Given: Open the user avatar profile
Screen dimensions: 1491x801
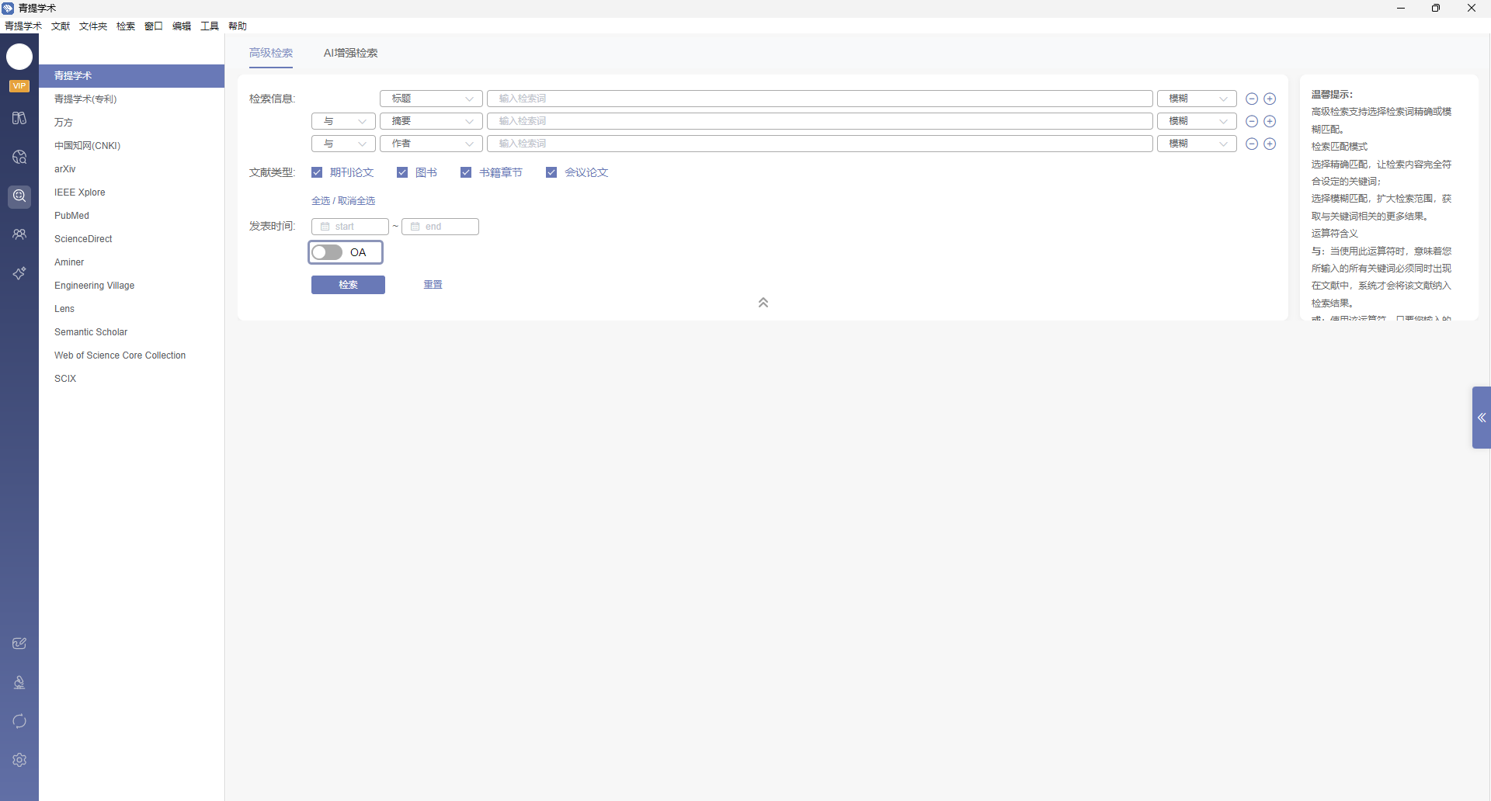Looking at the screenshot, I should (x=19, y=57).
